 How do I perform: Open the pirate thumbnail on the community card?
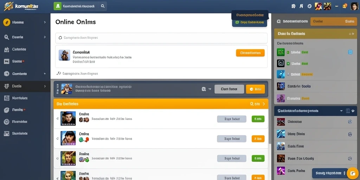[x=64, y=55]
